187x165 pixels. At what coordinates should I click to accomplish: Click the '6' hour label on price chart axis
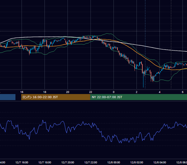point(183,92)
